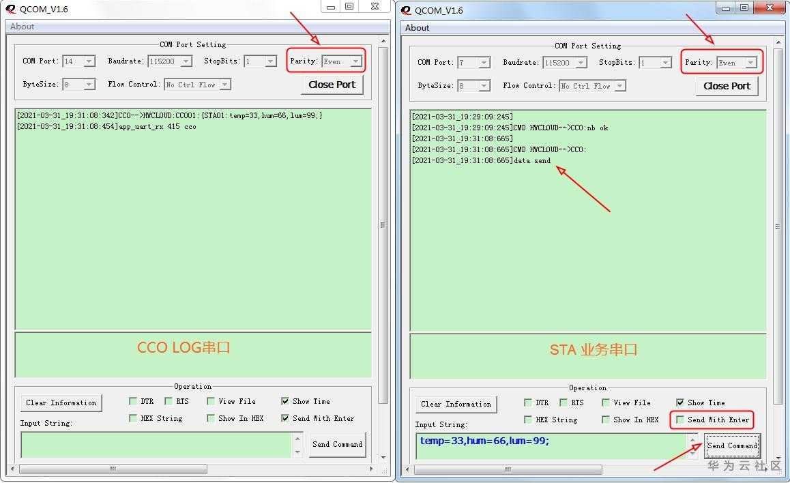Click scroll-up arrow of right window vertical scrollbar

(778, 42)
